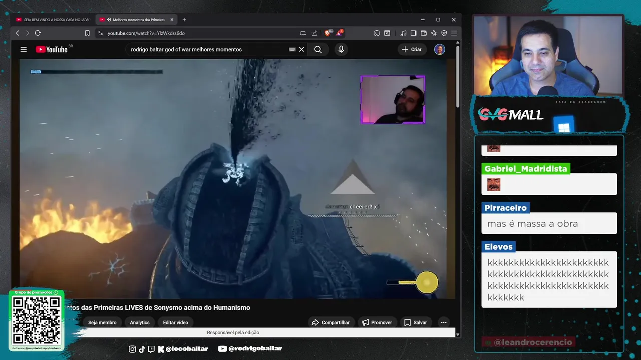Open the browser main menu
The width and height of the screenshot is (641, 360).
click(454, 33)
